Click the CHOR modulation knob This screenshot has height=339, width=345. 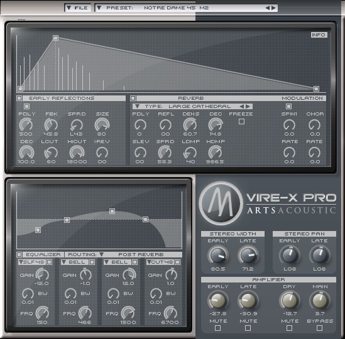[x=315, y=125]
